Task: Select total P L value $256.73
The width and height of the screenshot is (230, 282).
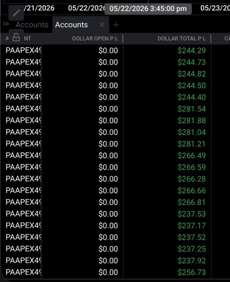Action: tap(192, 272)
